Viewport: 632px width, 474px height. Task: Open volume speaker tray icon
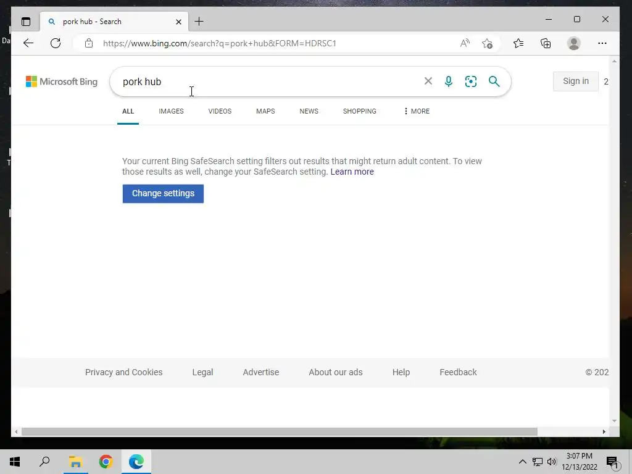tap(552, 462)
